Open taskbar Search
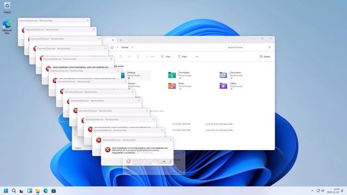Screen dimensions: 347x195 [x=14, y=191]
